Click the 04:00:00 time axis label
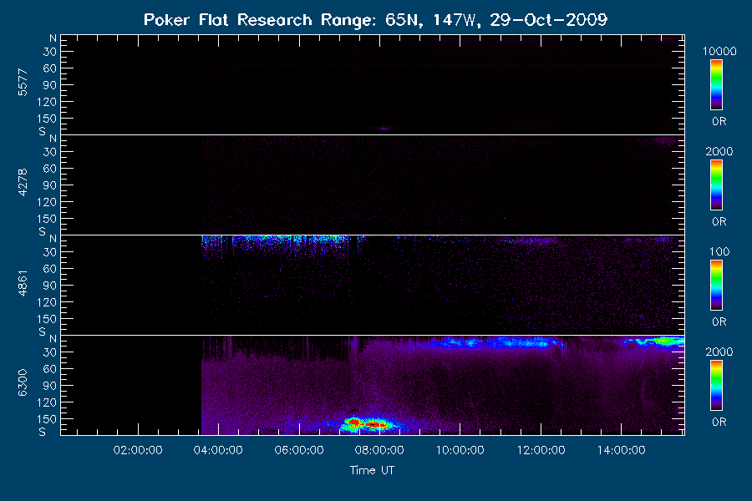This screenshot has width=752, height=501. pyautogui.click(x=218, y=450)
